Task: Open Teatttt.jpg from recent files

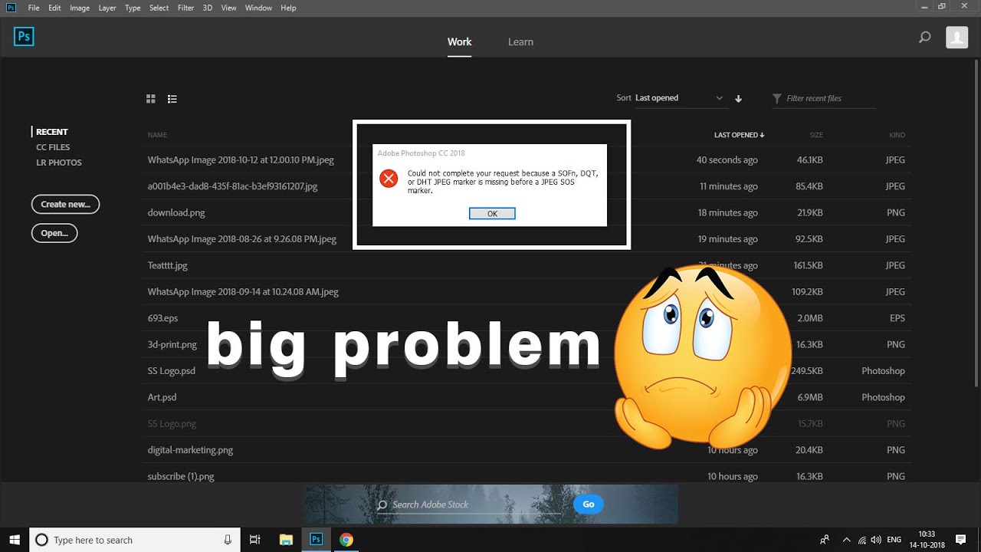Action: tap(168, 265)
